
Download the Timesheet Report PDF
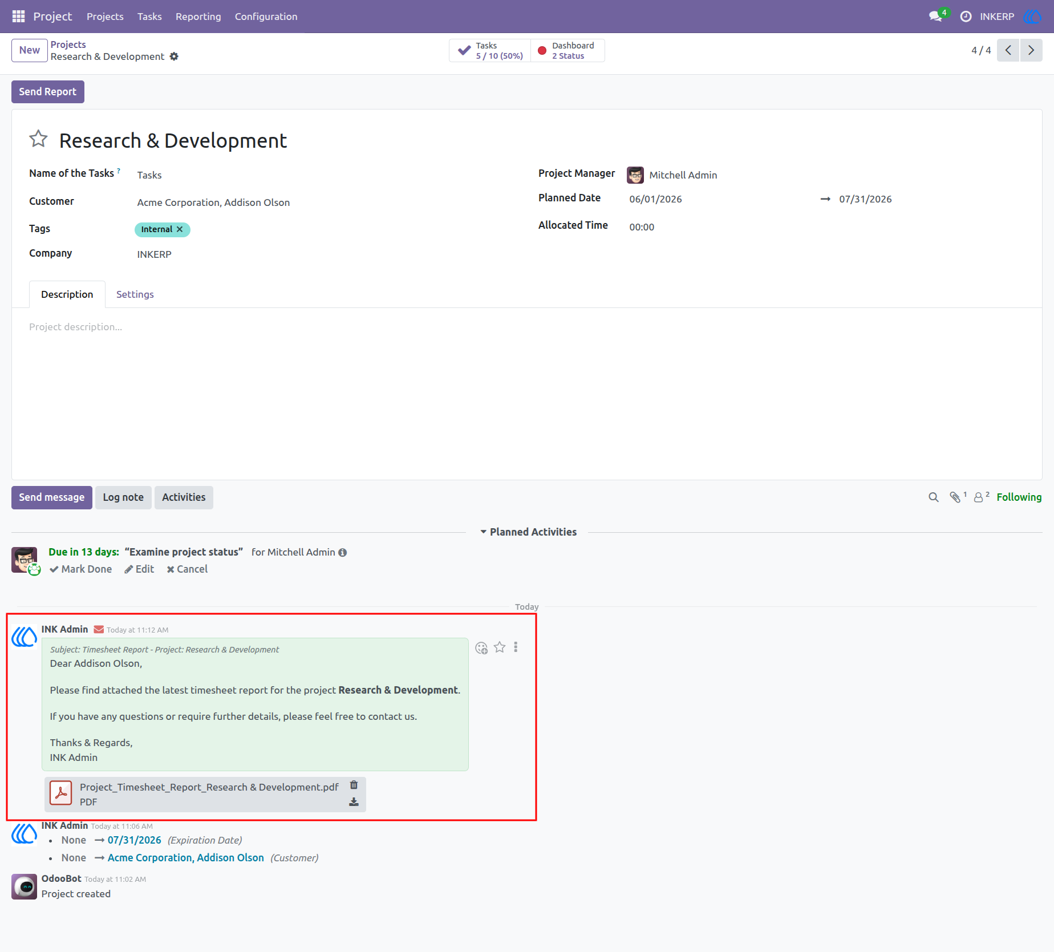(354, 802)
